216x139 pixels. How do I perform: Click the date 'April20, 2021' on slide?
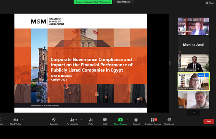(59, 80)
